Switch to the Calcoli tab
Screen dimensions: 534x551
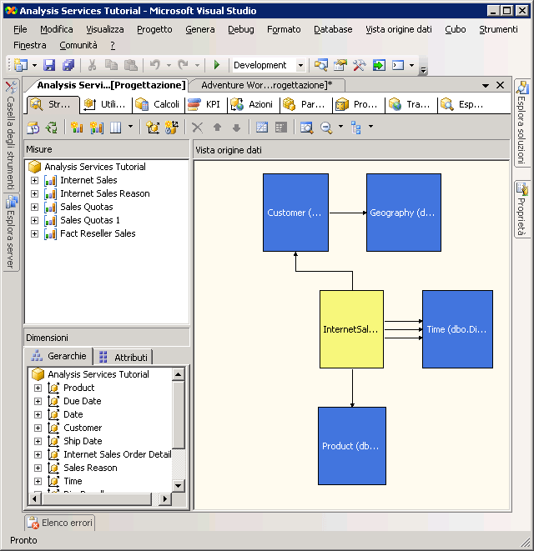(158, 104)
